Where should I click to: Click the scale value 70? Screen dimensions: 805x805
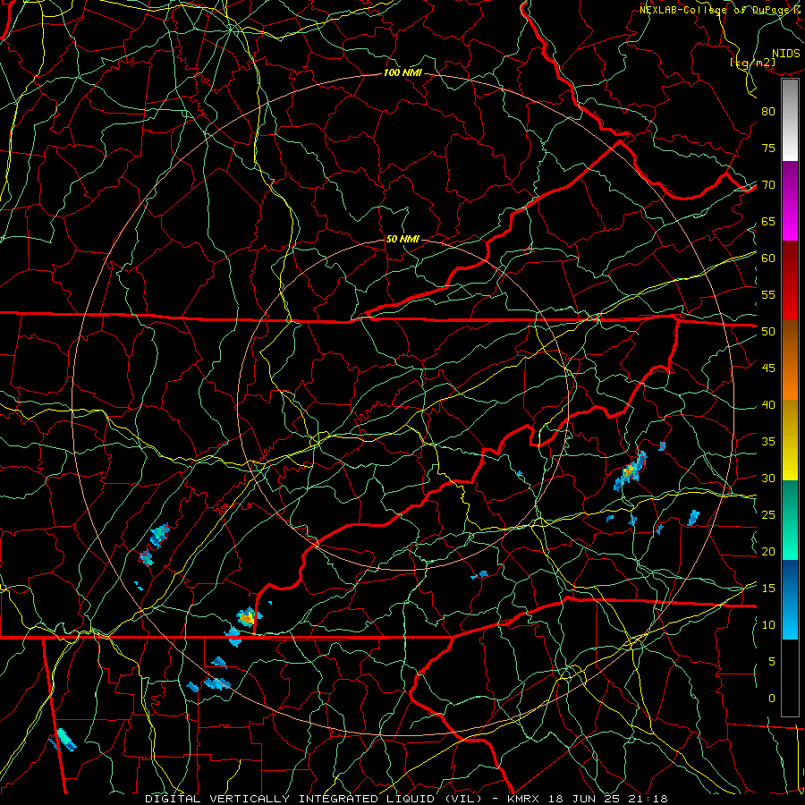click(768, 185)
